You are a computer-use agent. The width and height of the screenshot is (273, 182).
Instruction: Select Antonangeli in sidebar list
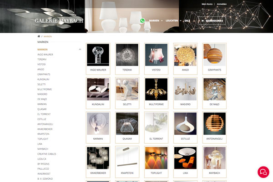point(45,124)
